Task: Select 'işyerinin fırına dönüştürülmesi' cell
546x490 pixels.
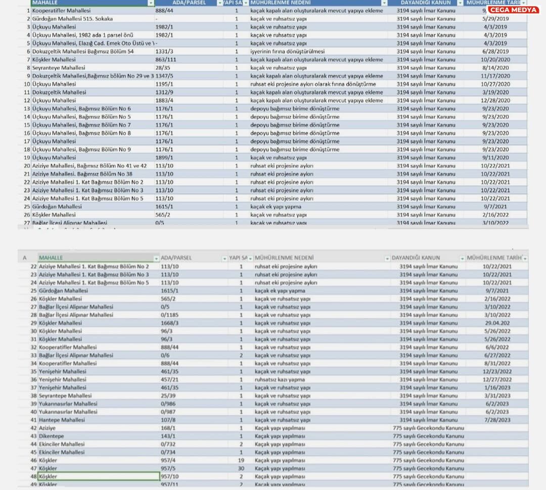Action: pos(287,52)
